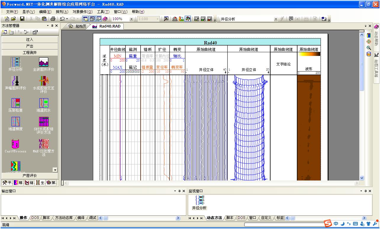
Task: Click the purple book help icon in toolbar
Action: click(x=105, y=19)
